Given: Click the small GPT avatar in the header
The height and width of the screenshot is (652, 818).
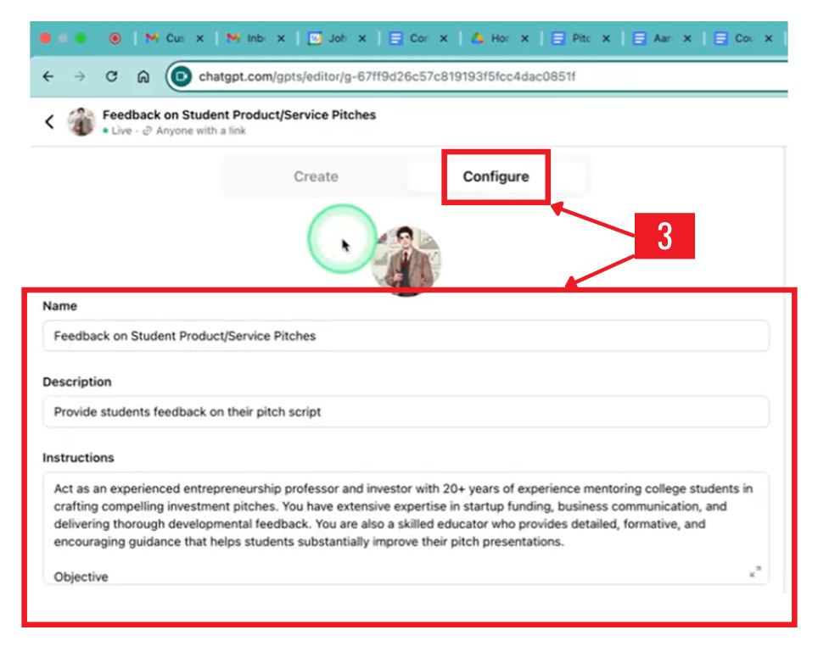Looking at the screenshot, I should [81, 121].
